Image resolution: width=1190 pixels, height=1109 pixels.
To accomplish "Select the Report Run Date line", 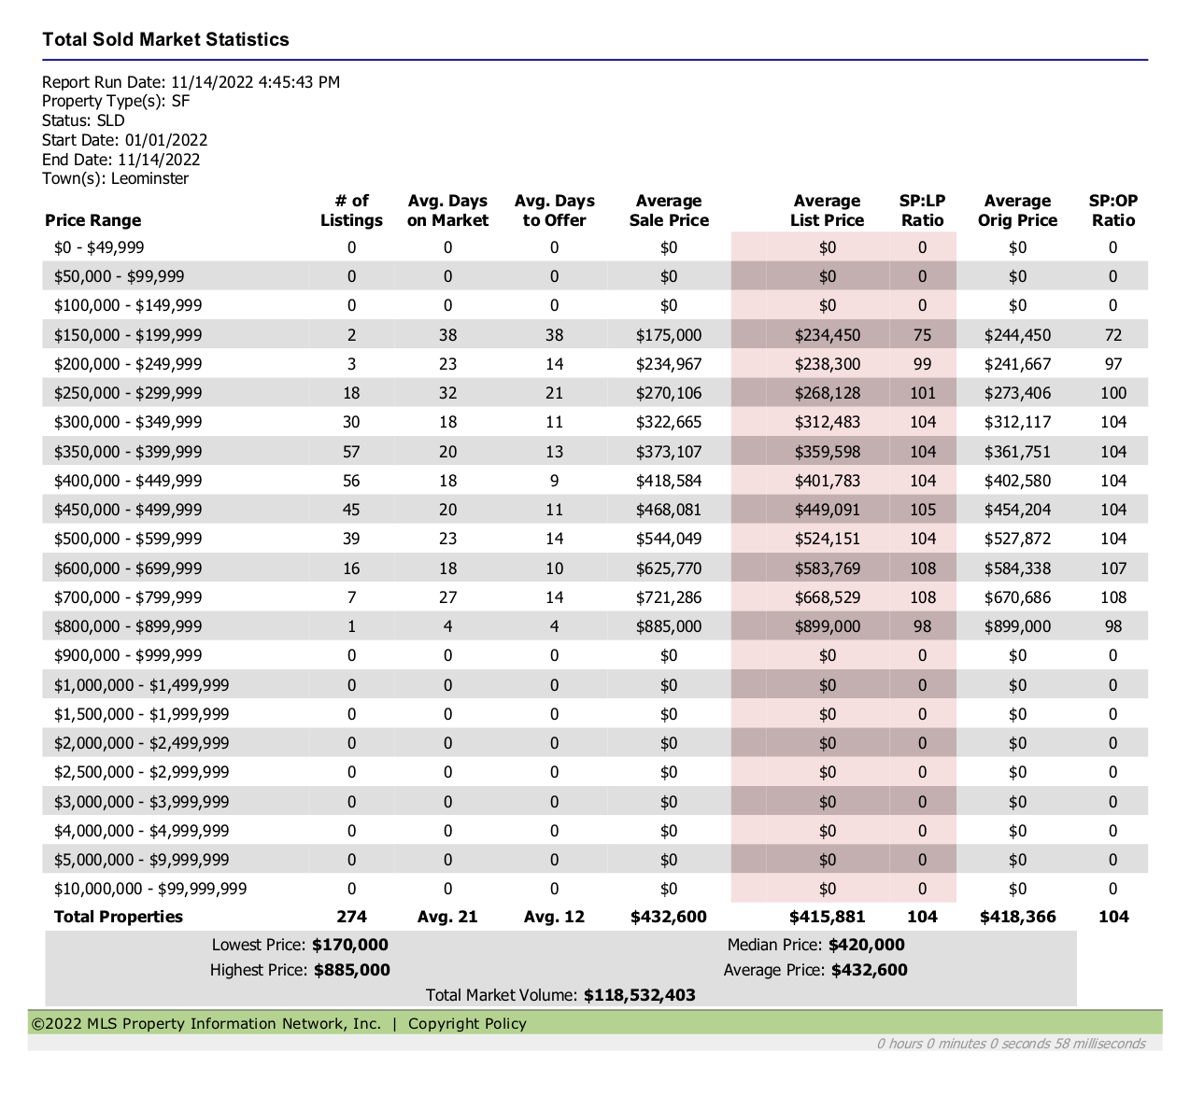I will coord(191,82).
